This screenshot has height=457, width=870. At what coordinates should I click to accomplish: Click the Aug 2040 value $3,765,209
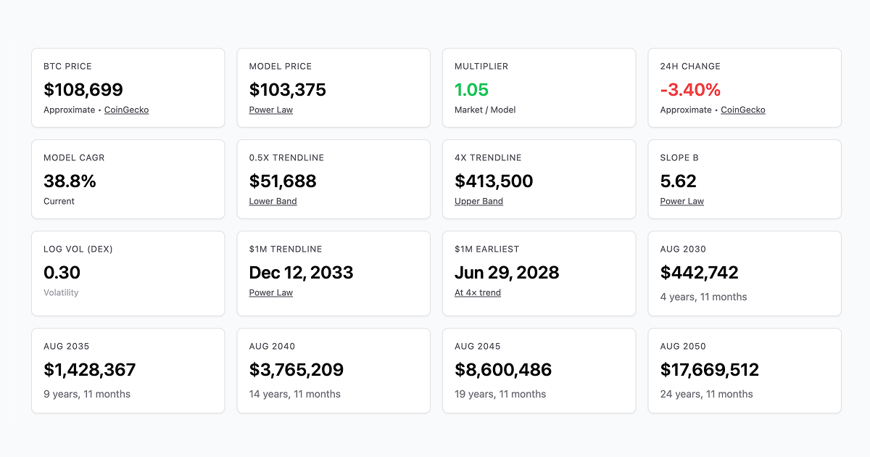(x=297, y=370)
